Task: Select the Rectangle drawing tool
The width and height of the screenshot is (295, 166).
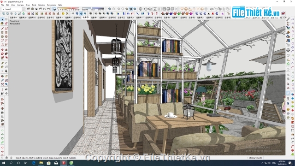Action: (2, 33)
